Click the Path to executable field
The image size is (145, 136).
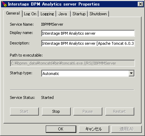(72, 63)
